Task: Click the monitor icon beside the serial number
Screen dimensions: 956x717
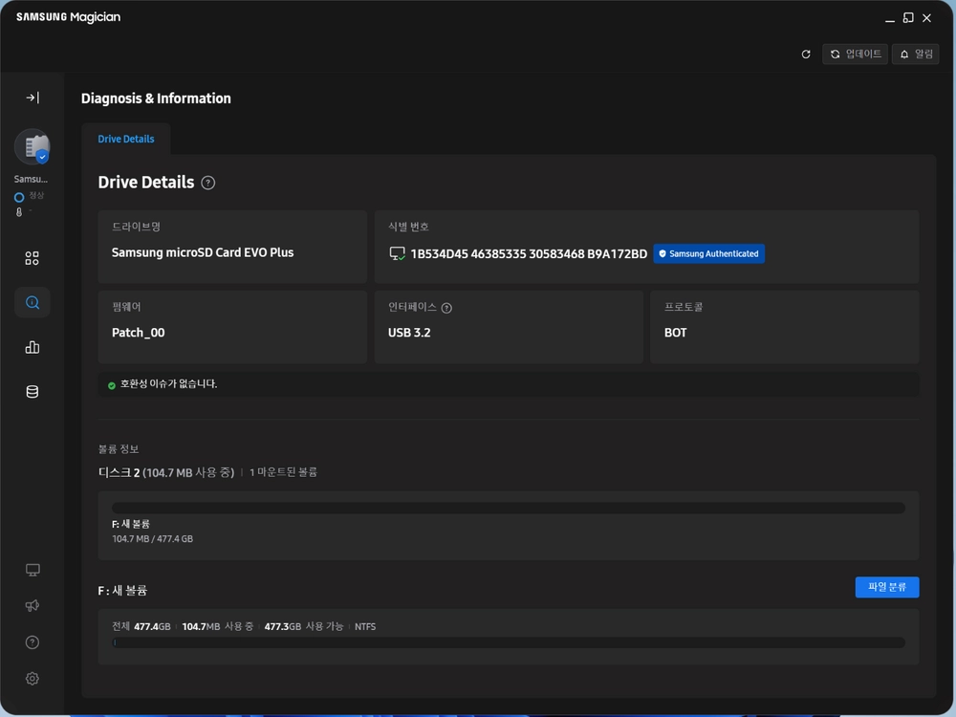Action: coord(397,253)
